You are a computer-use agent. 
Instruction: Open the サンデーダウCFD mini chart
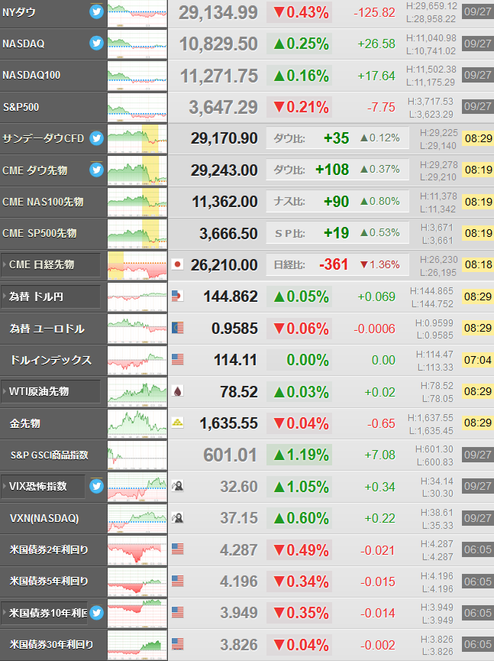pos(137,138)
